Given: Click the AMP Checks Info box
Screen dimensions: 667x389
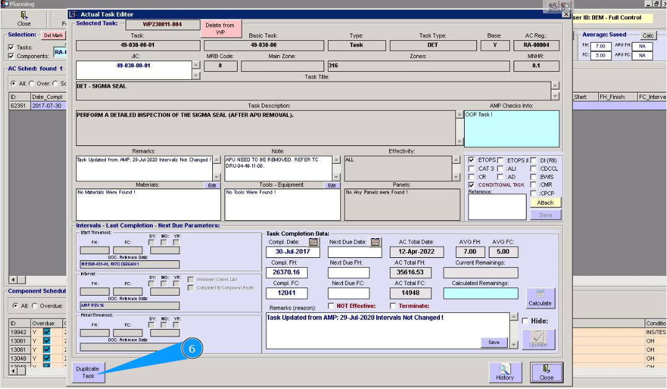Looking at the screenshot, I should pos(511,129).
